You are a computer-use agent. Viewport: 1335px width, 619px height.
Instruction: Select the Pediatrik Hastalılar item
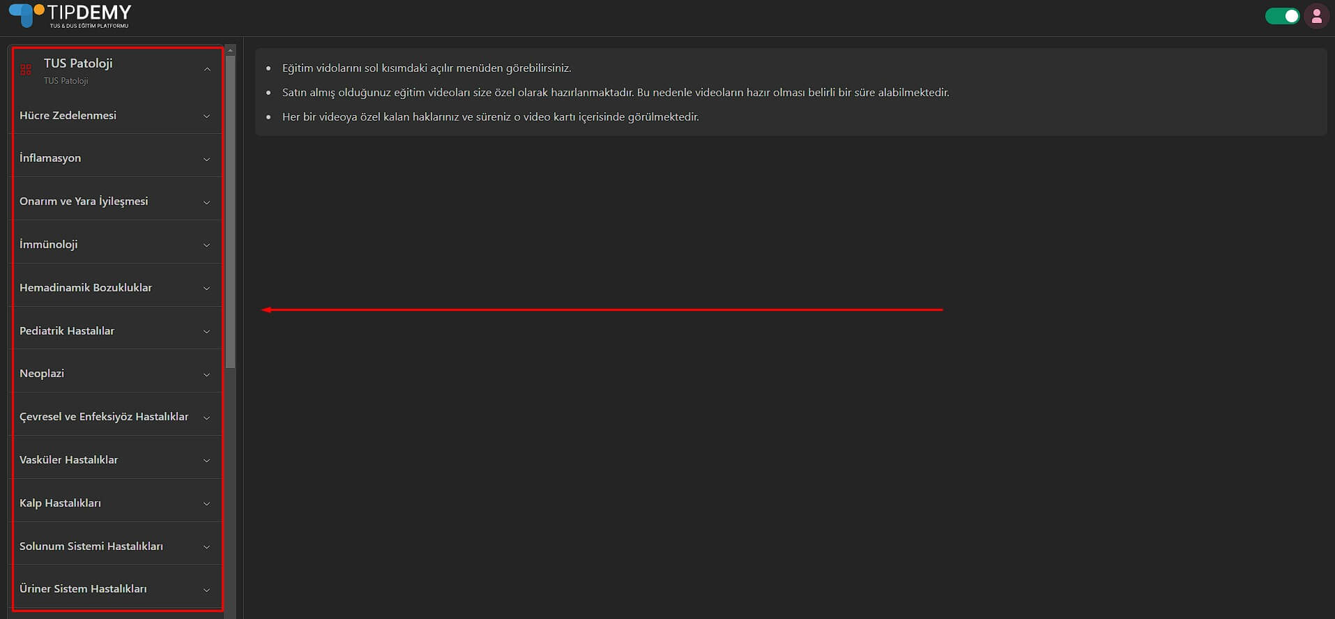[67, 331]
